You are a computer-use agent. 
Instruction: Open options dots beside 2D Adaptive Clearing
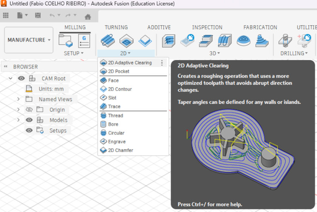[162, 63]
